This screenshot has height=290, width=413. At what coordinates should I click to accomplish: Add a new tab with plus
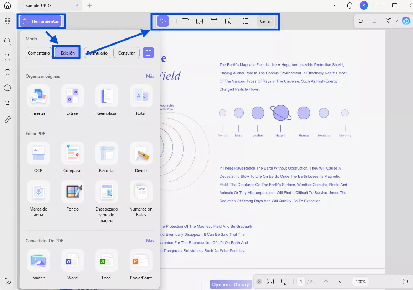pos(89,6)
